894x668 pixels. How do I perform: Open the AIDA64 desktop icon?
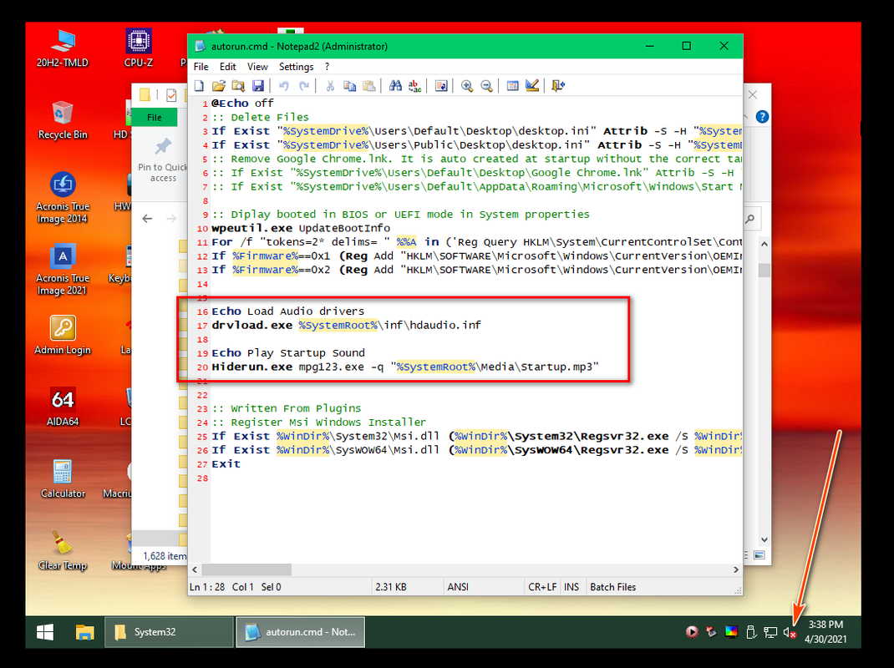pyautogui.click(x=63, y=407)
